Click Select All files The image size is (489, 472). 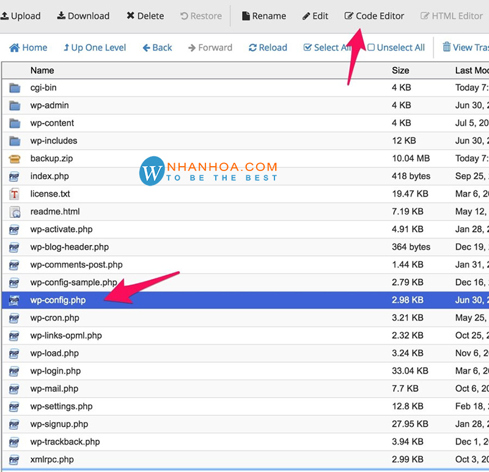click(328, 48)
